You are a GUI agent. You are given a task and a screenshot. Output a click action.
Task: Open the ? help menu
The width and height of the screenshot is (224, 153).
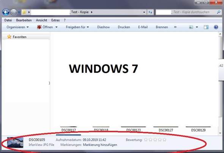65,20
